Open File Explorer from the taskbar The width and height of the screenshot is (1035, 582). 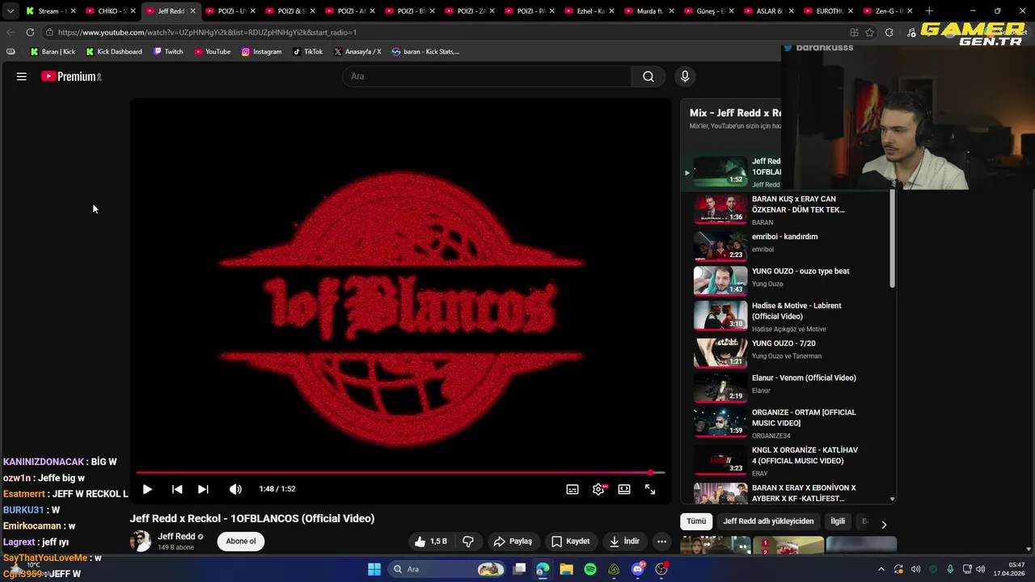(x=566, y=569)
